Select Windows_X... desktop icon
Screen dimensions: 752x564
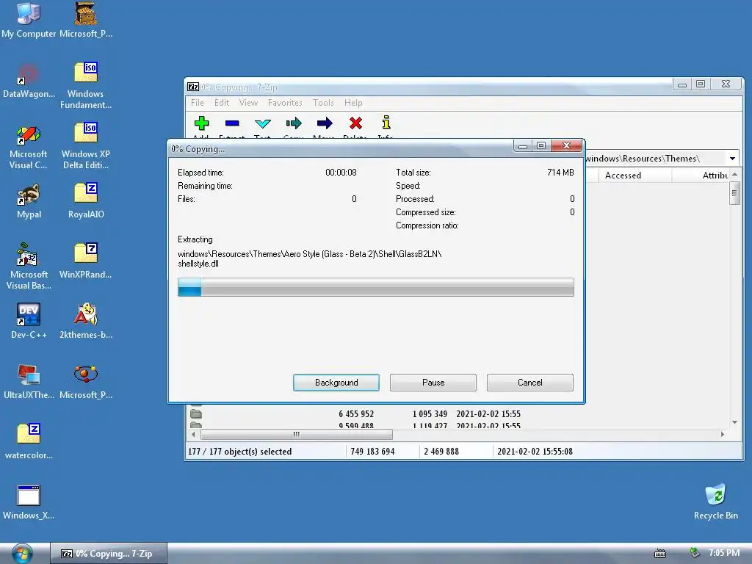pyautogui.click(x=29, y=502)
